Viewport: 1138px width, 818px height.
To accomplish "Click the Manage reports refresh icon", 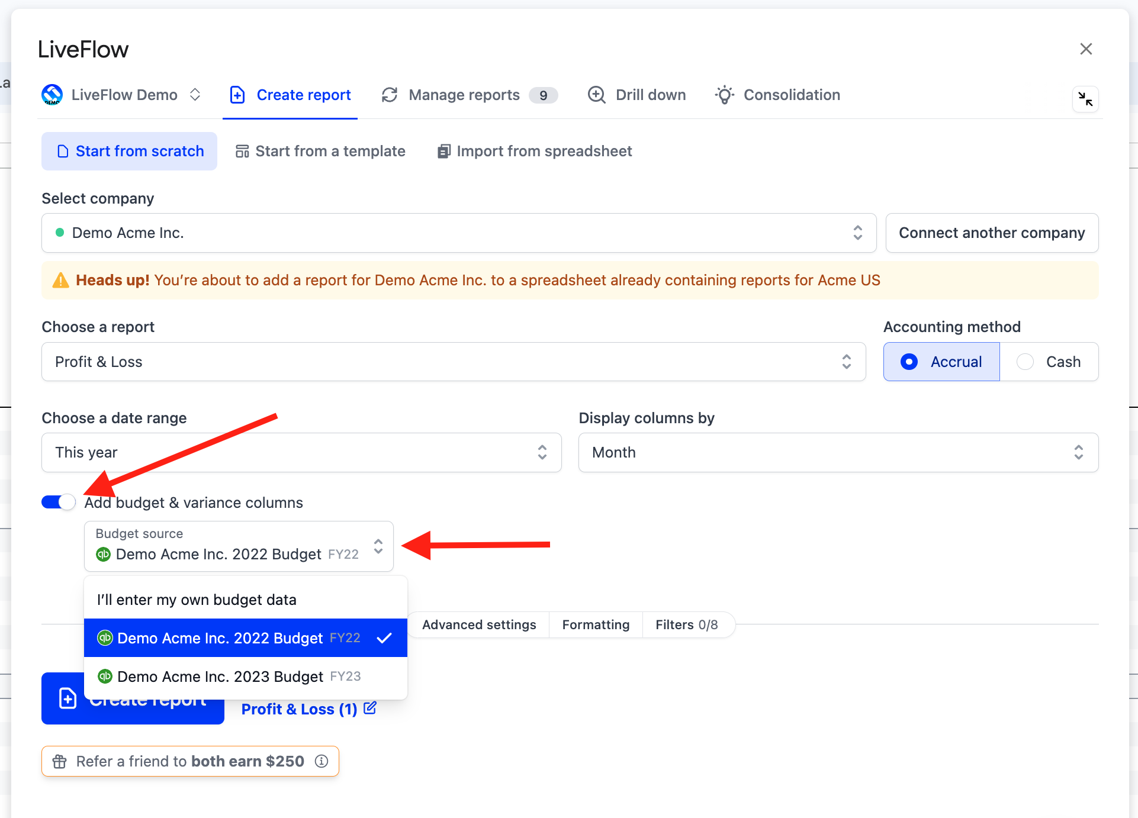I will (x=390, y=95).
